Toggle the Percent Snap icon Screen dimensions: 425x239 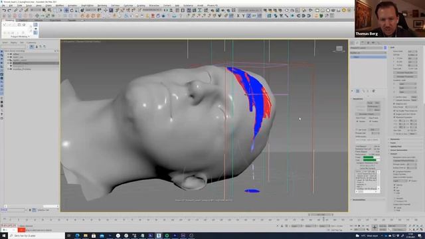click(x=127, y=11)
